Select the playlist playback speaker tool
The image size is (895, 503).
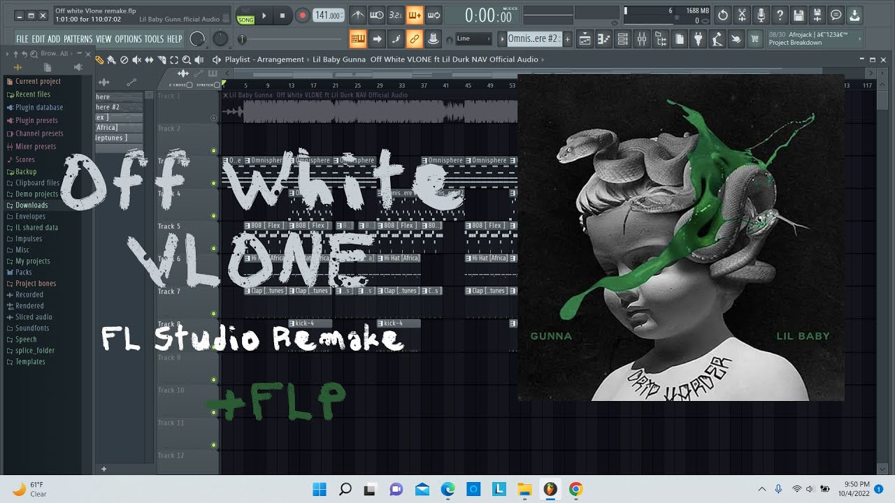pos(199,60)
